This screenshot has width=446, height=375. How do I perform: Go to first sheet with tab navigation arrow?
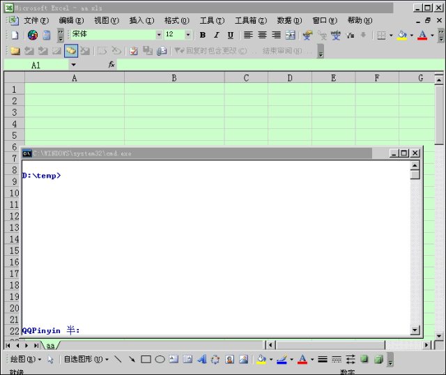(x=8, y=346)
